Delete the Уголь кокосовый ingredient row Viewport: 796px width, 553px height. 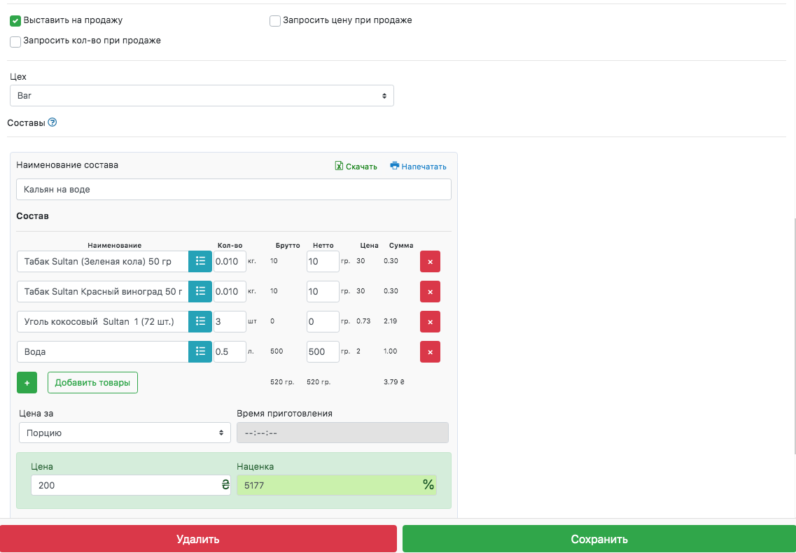click(x=430, y=321)
